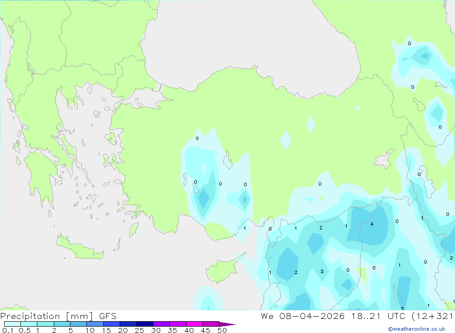Viewport: 455px width, 333px height.
Task: Click the 'Precipitation [mm]' title text
Action: point(47,316)
